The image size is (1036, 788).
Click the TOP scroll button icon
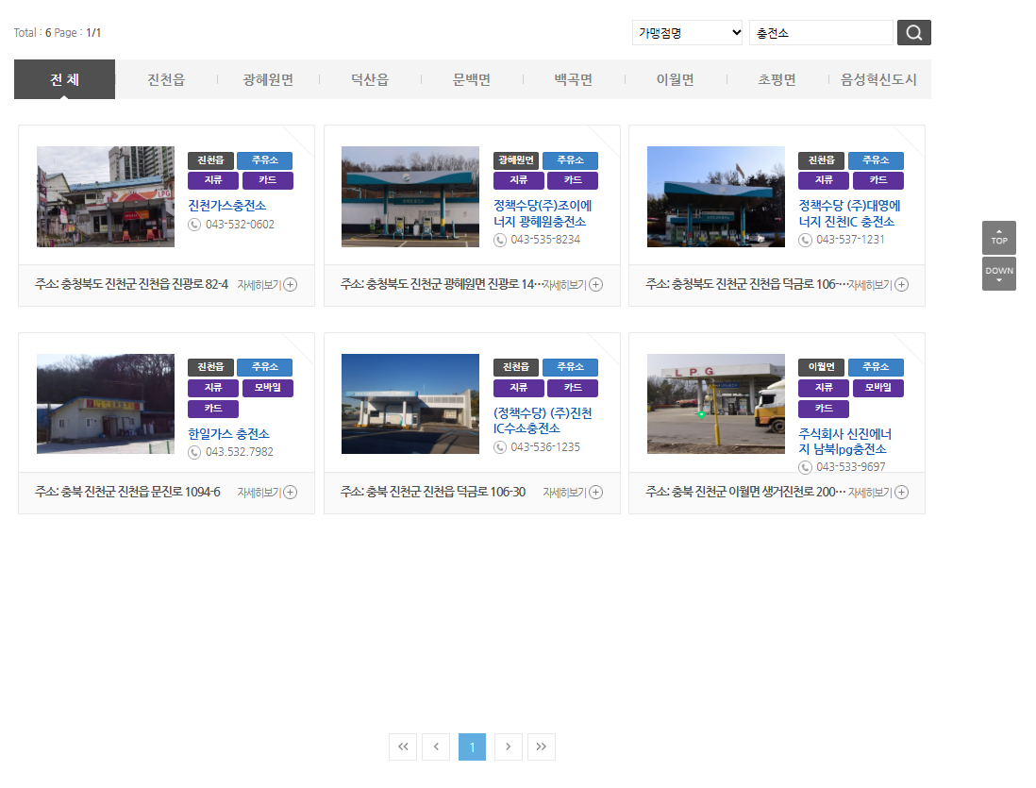(x=998, y=237)
